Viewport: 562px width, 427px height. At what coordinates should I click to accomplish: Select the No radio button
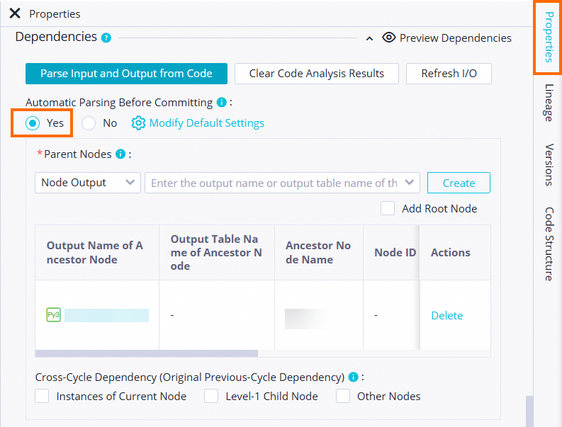(89, 123)
